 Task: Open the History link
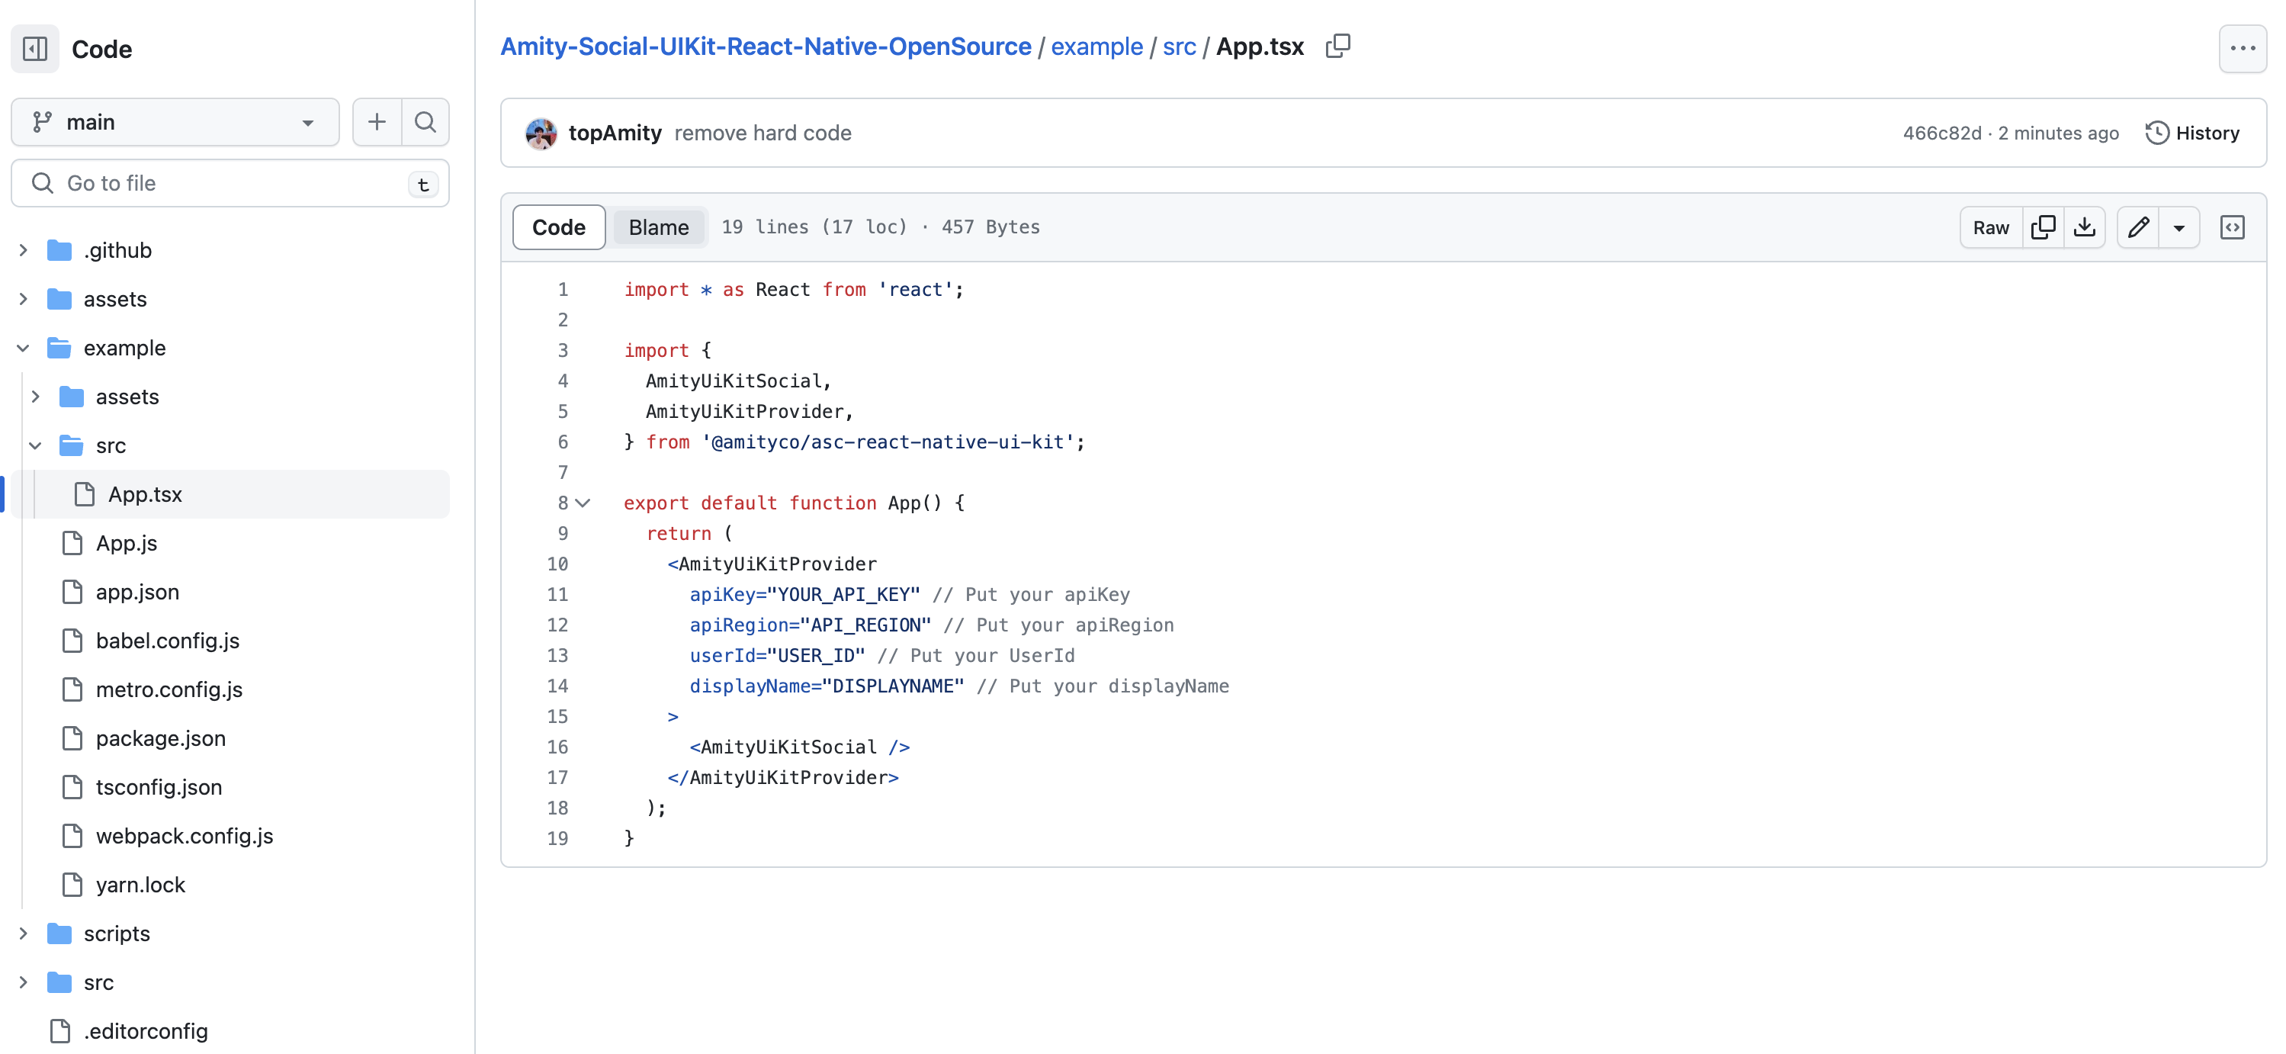(x=2193, y=133)
